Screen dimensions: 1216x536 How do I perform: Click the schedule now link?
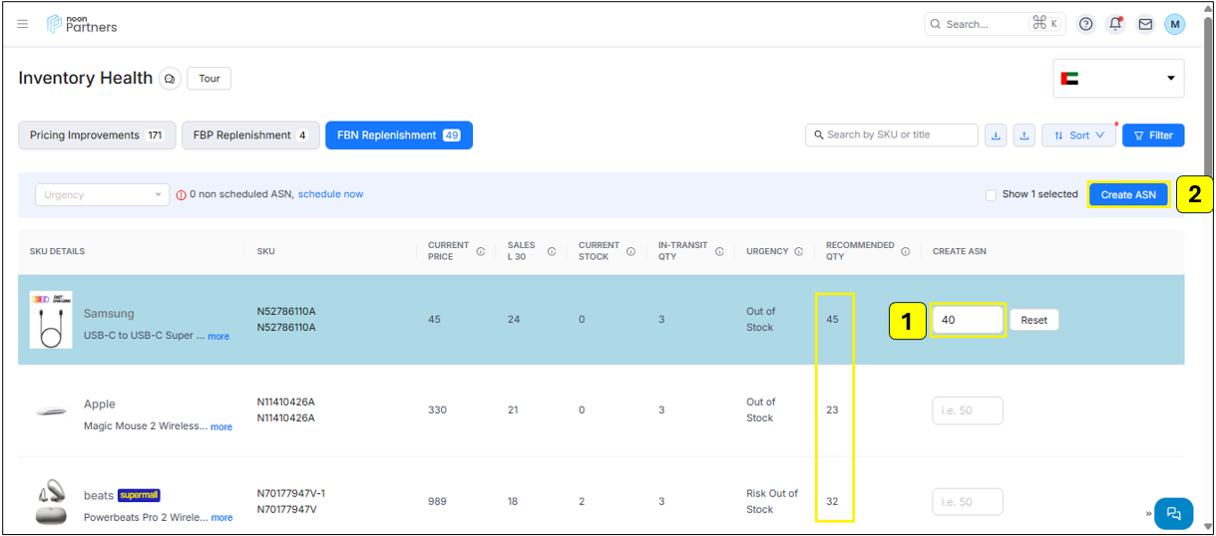[x=330, y=194]
